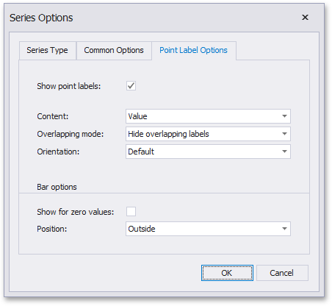Click the Content field showing Value
Screen dimensions: 332x306
(208, 116)
